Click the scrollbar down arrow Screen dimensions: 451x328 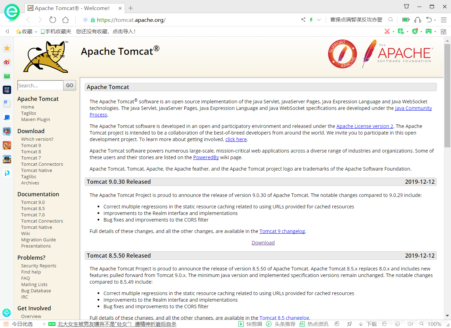447,316
